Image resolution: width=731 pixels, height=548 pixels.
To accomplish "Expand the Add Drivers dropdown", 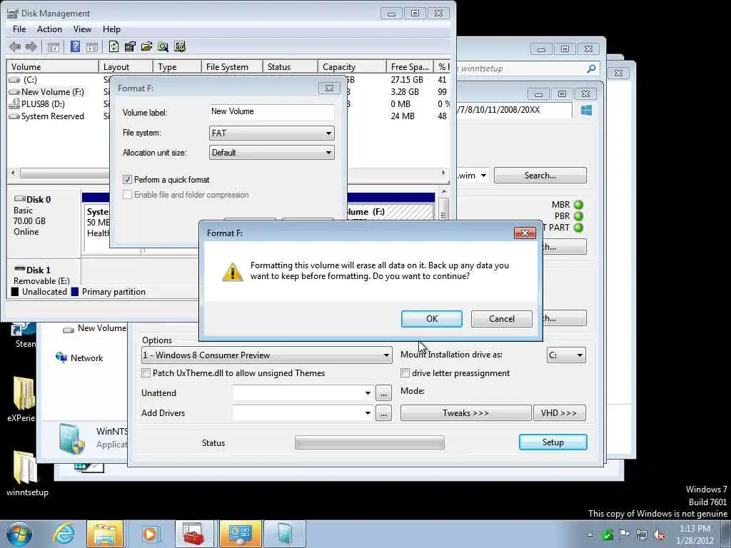I will click(x=368, y=413).
